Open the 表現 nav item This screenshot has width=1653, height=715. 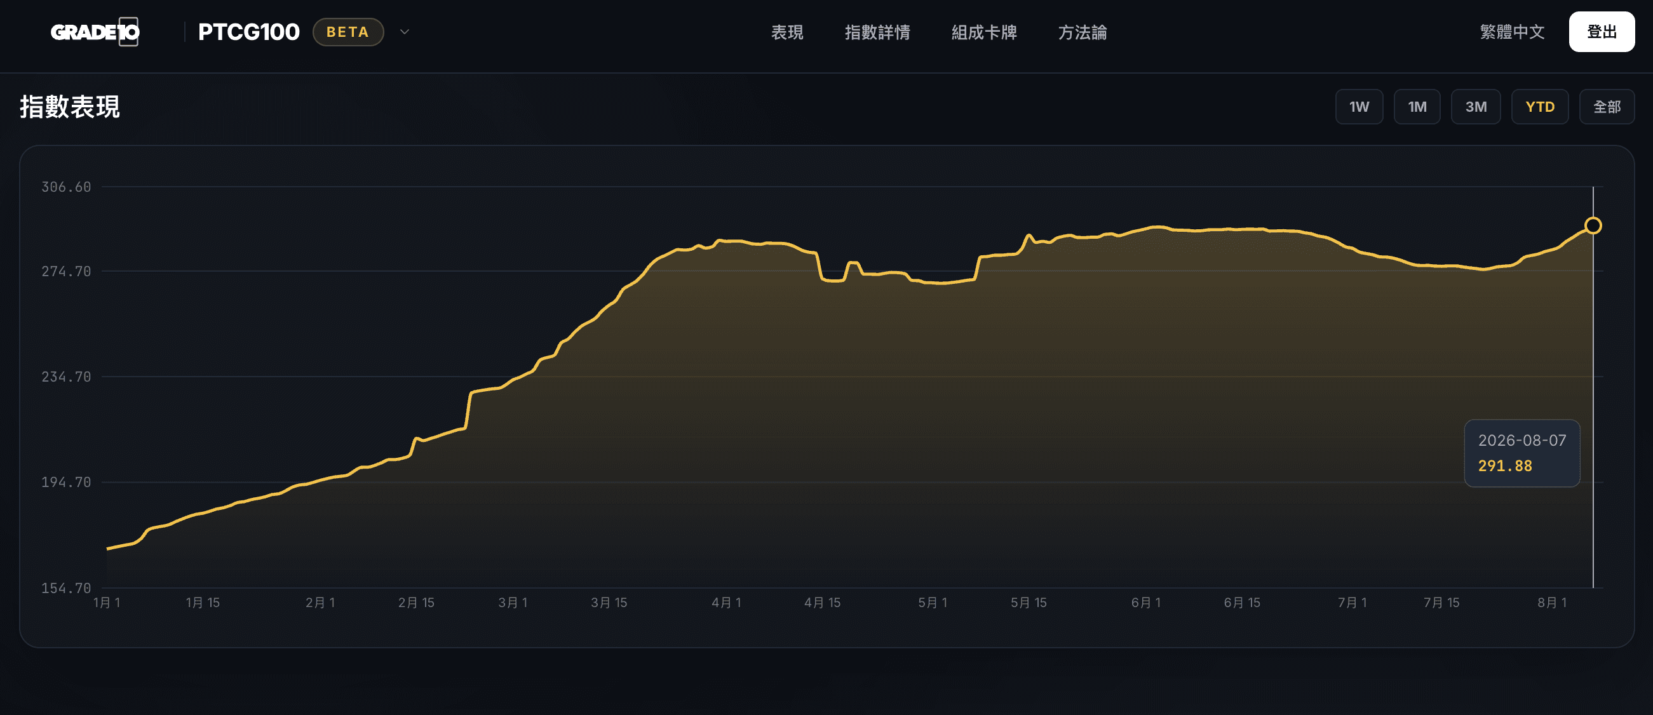click(786, 32)
